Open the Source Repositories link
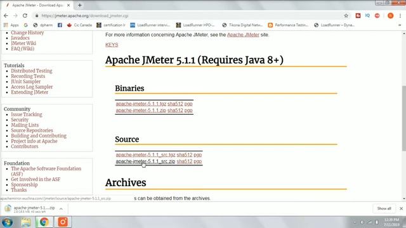The width and height of the screenshot is (406, 228). 32,130
